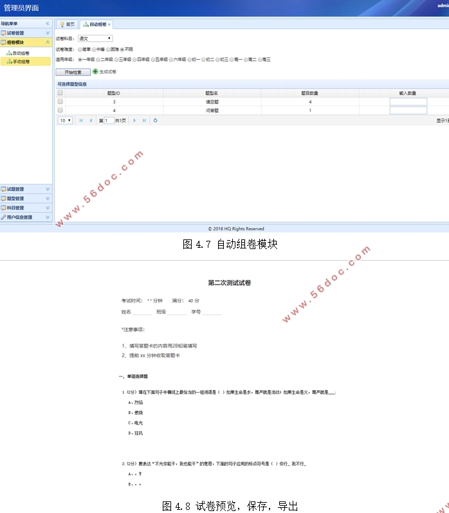Select the 简单 difficulty radio button
Viewport: 449px width, 513px height.
pos(80,48)
